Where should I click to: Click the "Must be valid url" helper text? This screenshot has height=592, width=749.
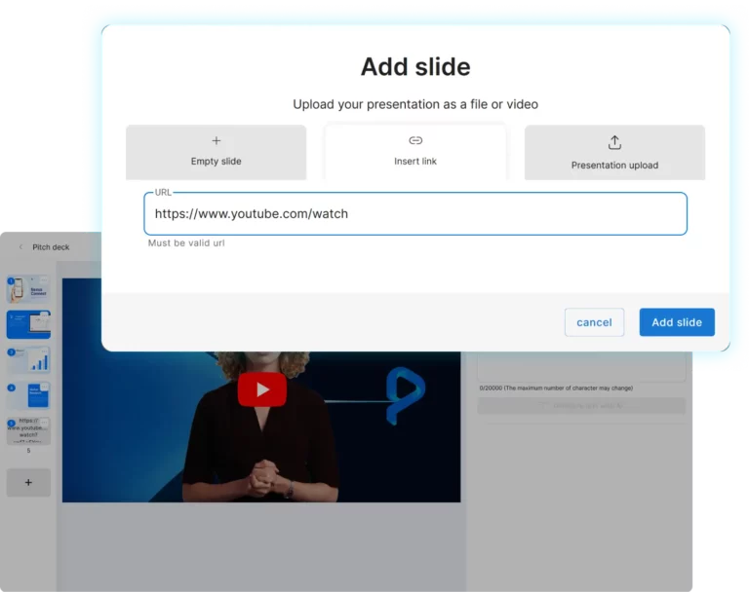coord(186,242)
